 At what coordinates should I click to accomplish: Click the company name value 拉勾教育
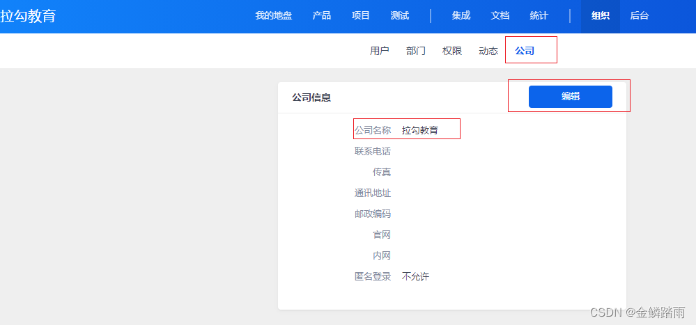coord(420,130)
